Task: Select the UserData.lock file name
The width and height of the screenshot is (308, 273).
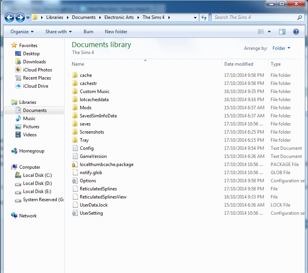Action: click(x=94, y=205)
